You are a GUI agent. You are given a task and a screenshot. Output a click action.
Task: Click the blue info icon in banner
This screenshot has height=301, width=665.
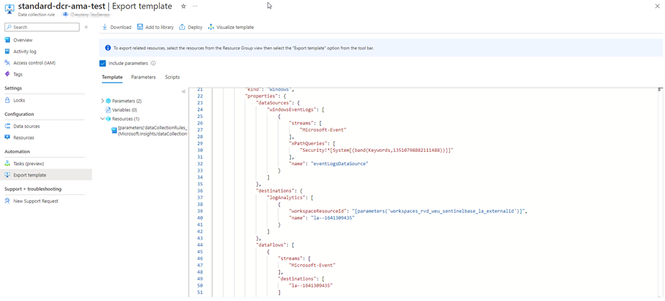[108, 48]
